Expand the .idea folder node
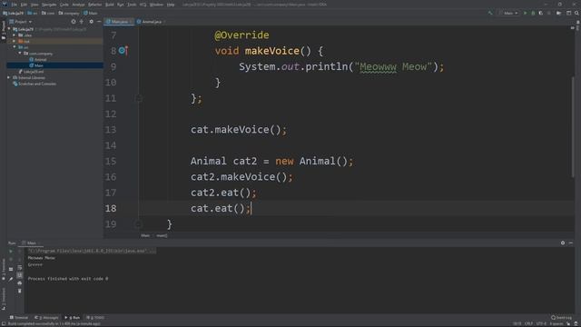The width and height of the screenshot is (581, 327). [15, 35]
